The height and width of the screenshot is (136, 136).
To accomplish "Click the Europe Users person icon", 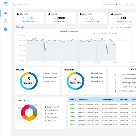I will click(81, 14).
